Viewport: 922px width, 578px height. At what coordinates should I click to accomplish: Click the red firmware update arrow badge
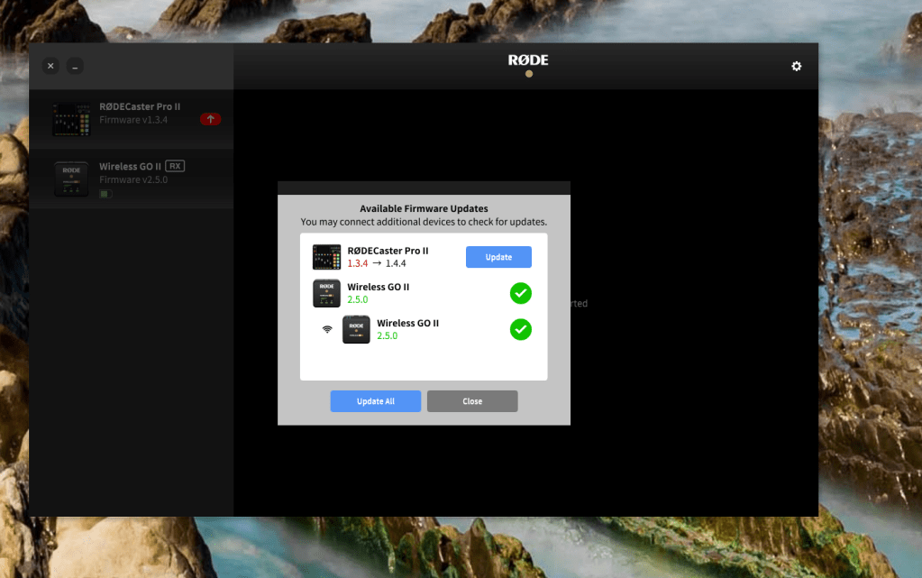[210, 119]
